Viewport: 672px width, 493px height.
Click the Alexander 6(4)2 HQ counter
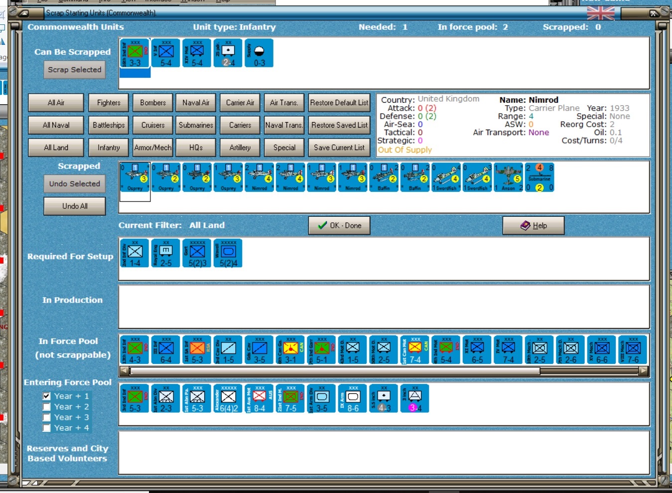click(x=228, y=398)
